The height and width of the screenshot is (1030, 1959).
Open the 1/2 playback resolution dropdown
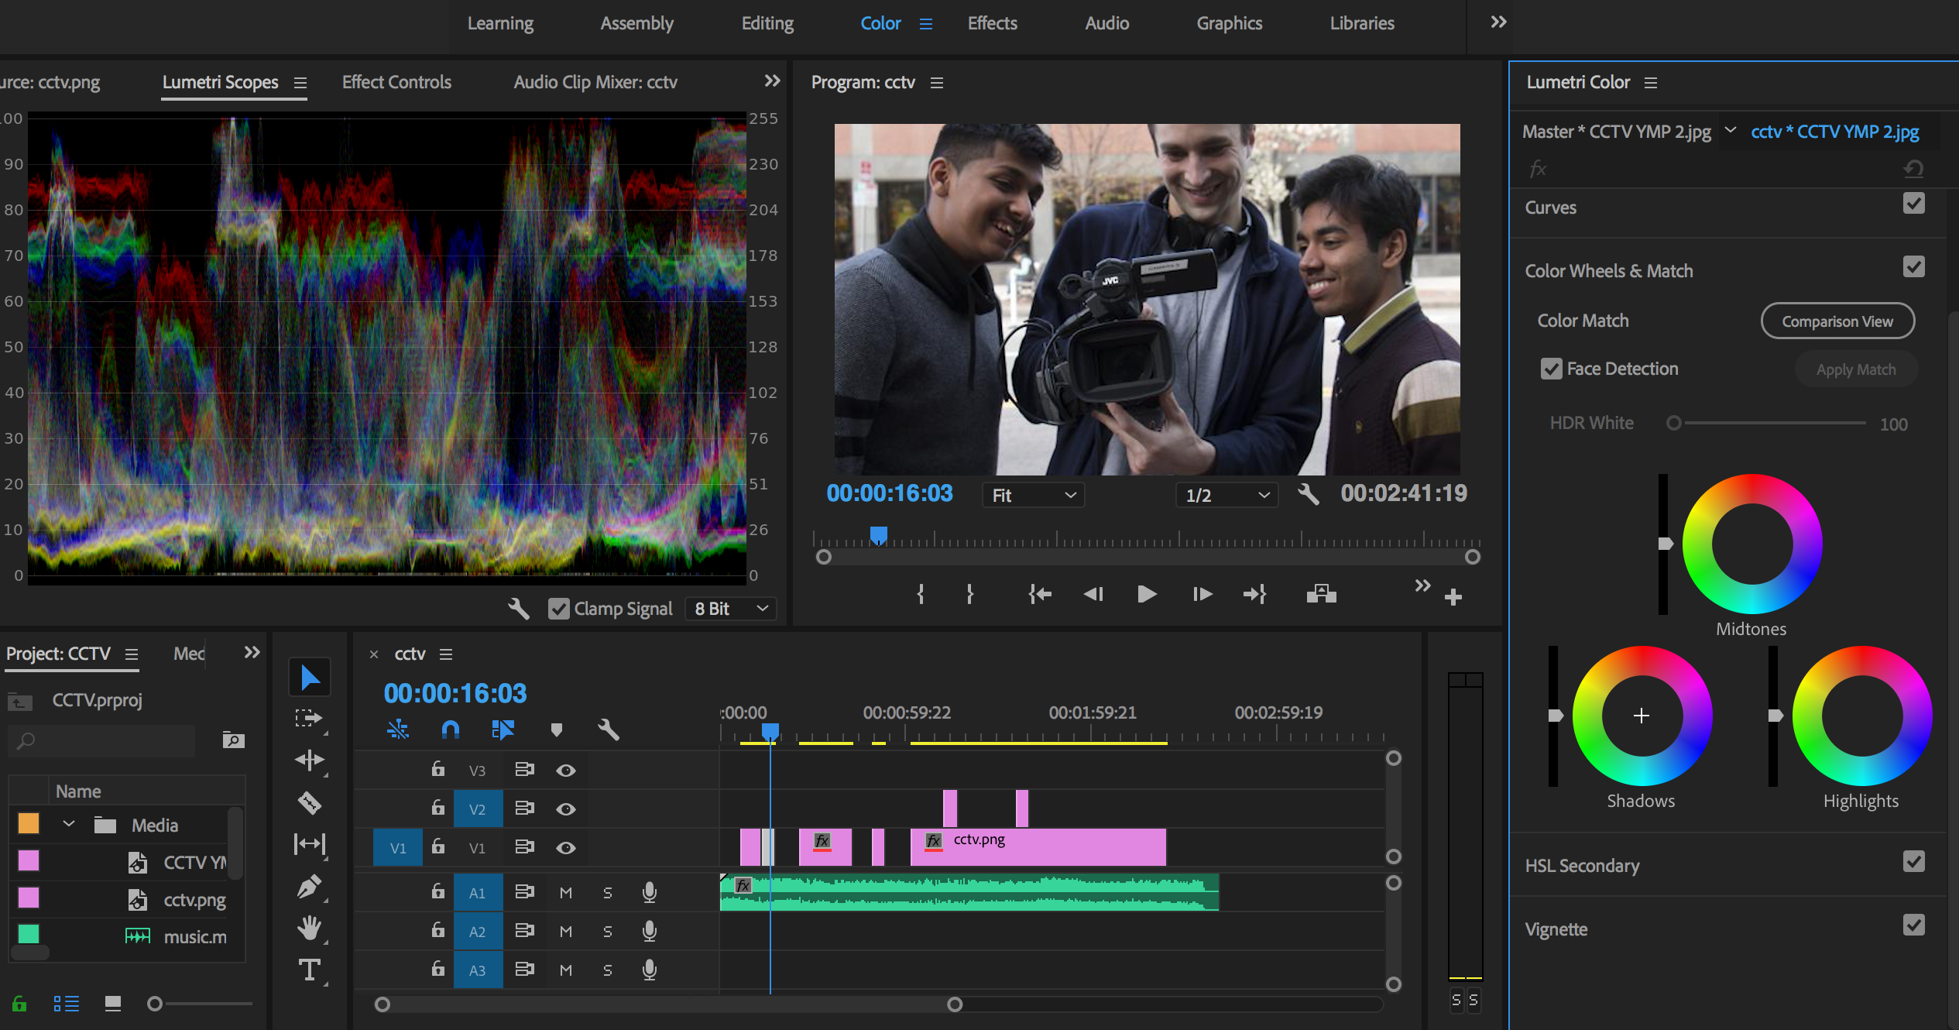click(1227, 495)
